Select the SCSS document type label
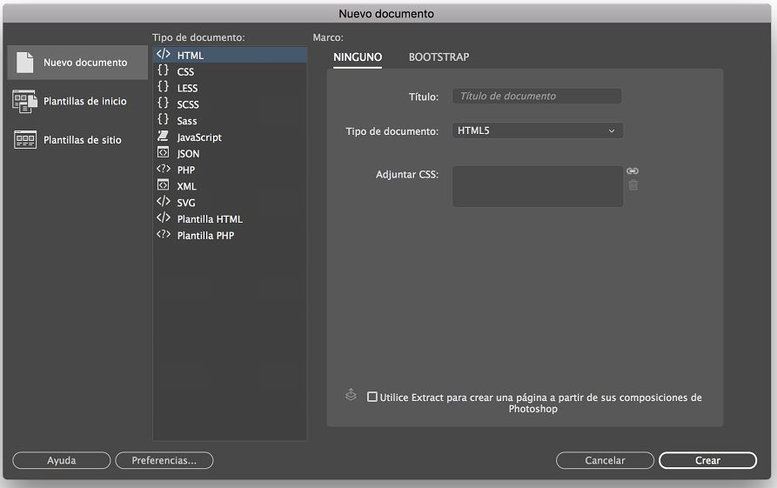This screenshot has width=777, height=488. (x=188, y=104)
